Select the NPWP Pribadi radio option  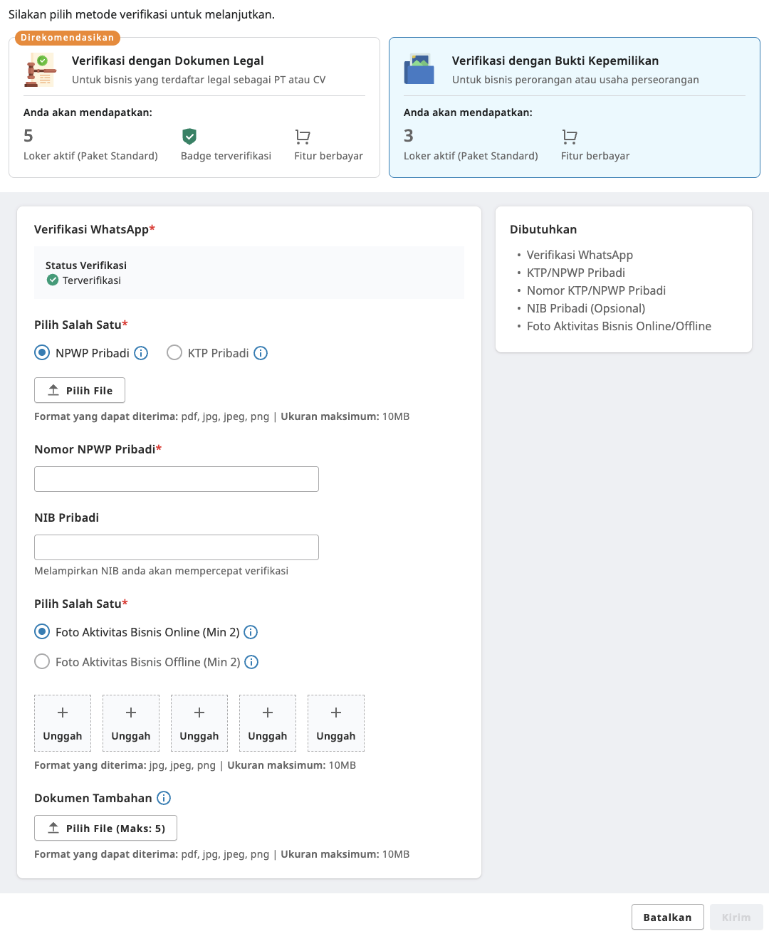[x=43, y=353]
